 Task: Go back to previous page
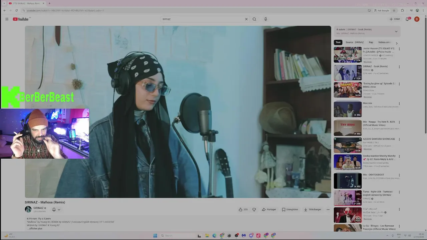click(4, 10)
